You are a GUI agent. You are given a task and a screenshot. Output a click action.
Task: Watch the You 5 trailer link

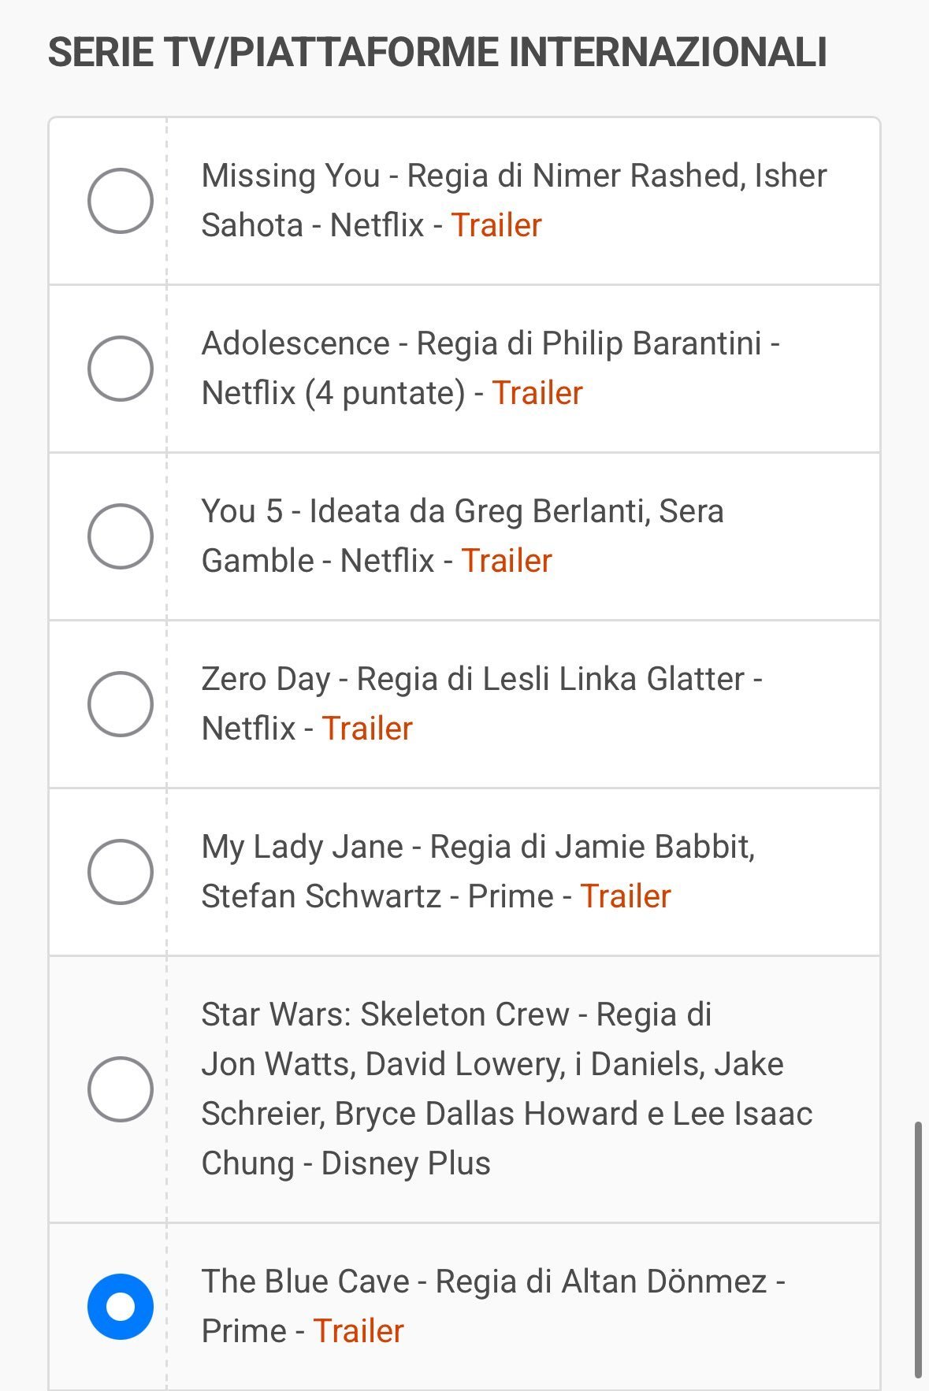tap(507, 562)
